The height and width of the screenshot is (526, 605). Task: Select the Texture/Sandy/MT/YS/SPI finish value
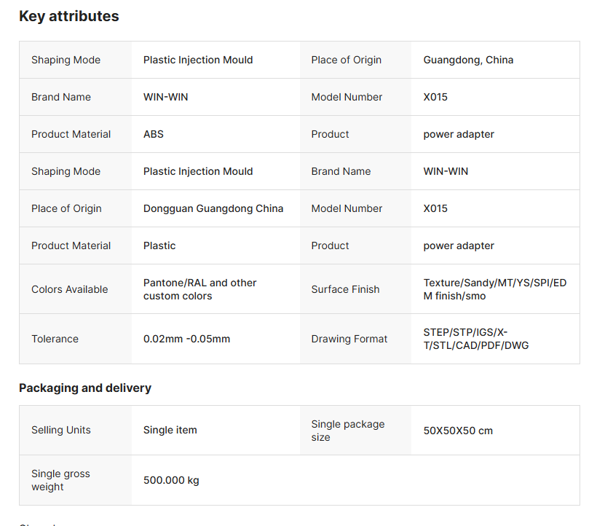pos(494,289)
